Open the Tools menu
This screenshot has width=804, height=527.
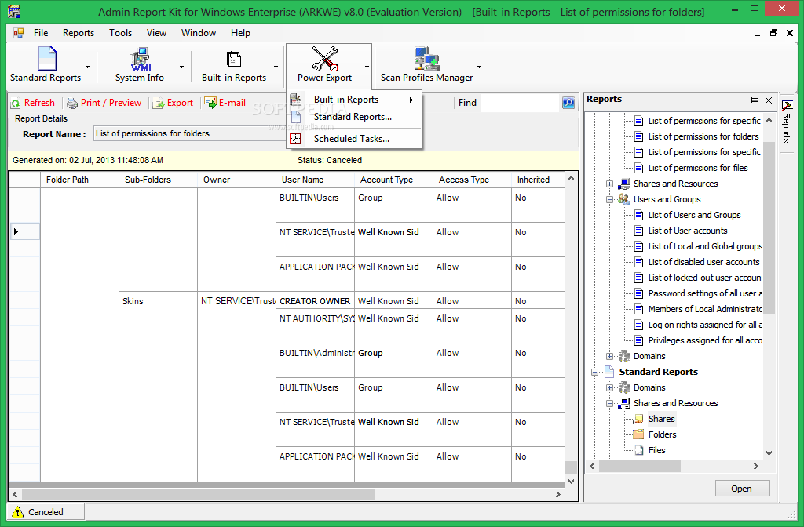coord(120,33)
